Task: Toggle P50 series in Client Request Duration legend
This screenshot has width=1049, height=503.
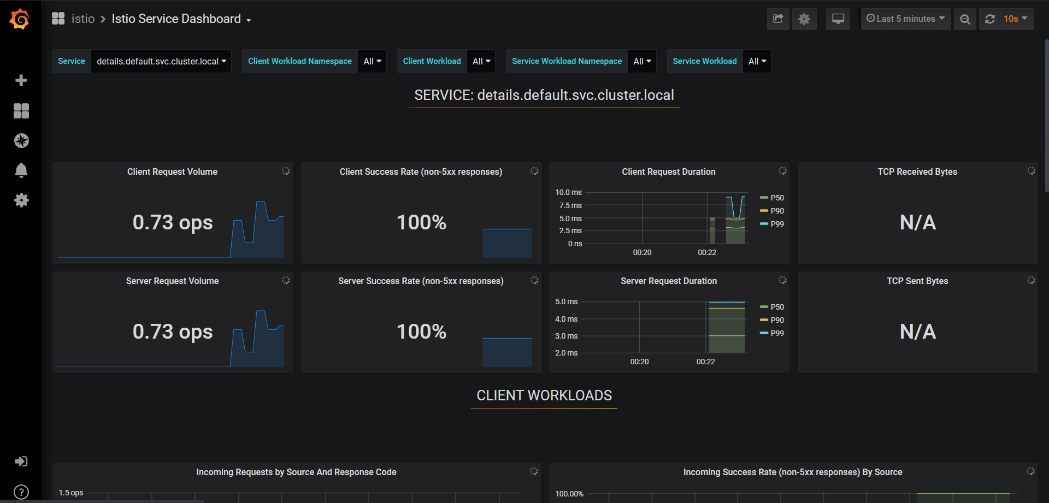Action: (776, 198)
